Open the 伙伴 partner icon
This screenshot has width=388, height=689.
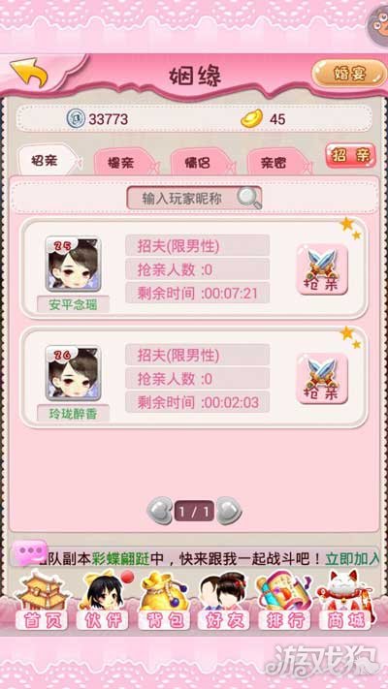click(x=103, y=600)
